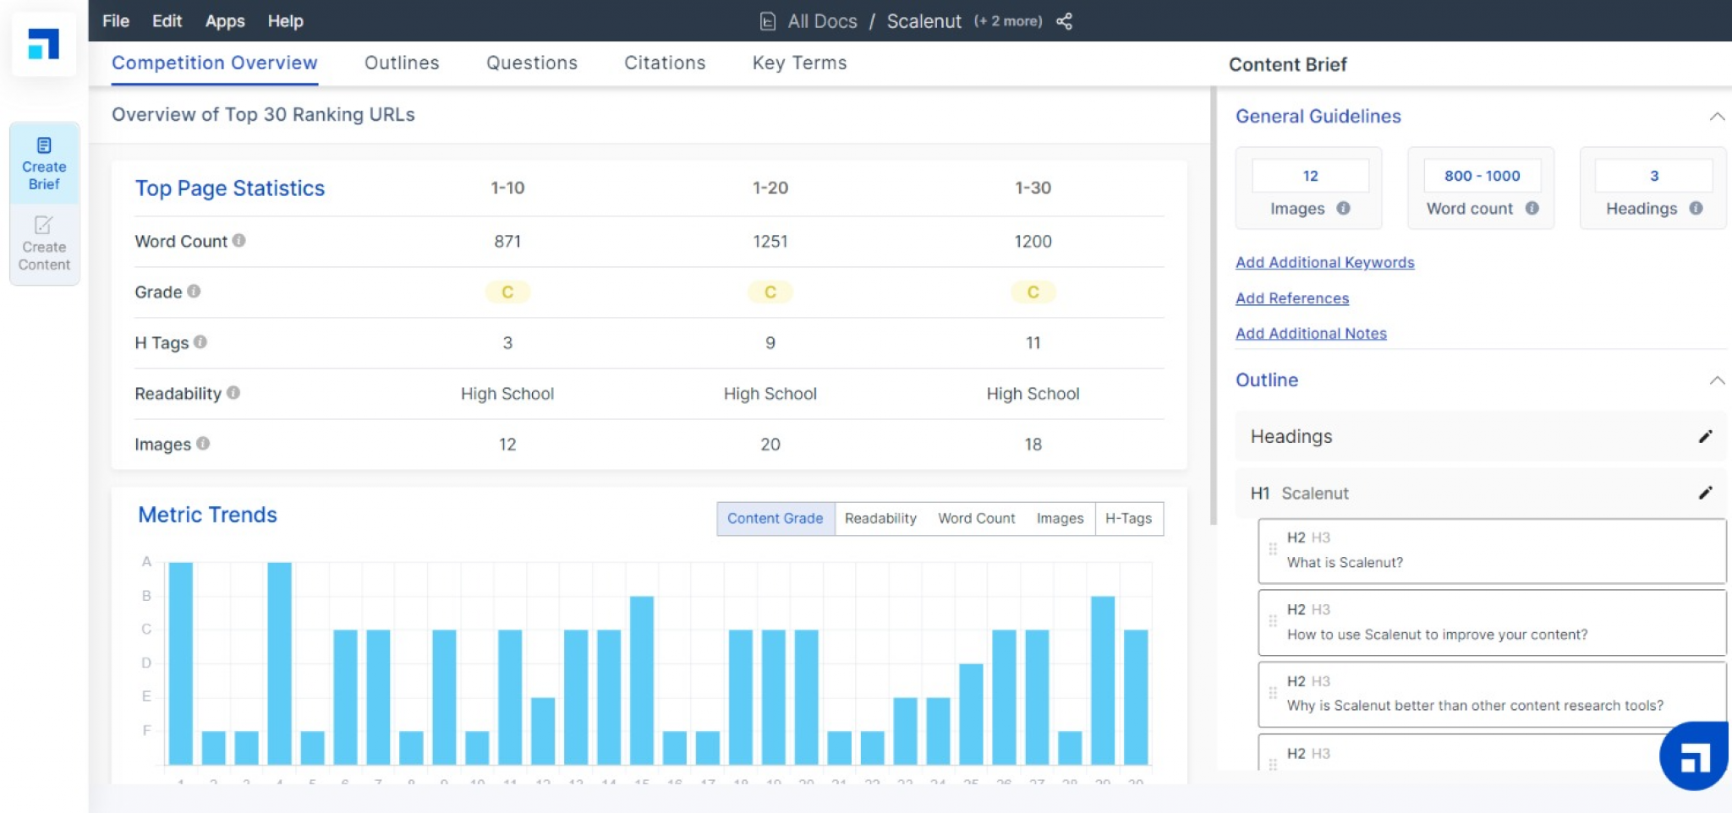Image resolution: width=1732 pixels, height=813 pixels.
Task: Show H-Tags metric trend
Action: pyautogui.click(x=1129, y=518)
